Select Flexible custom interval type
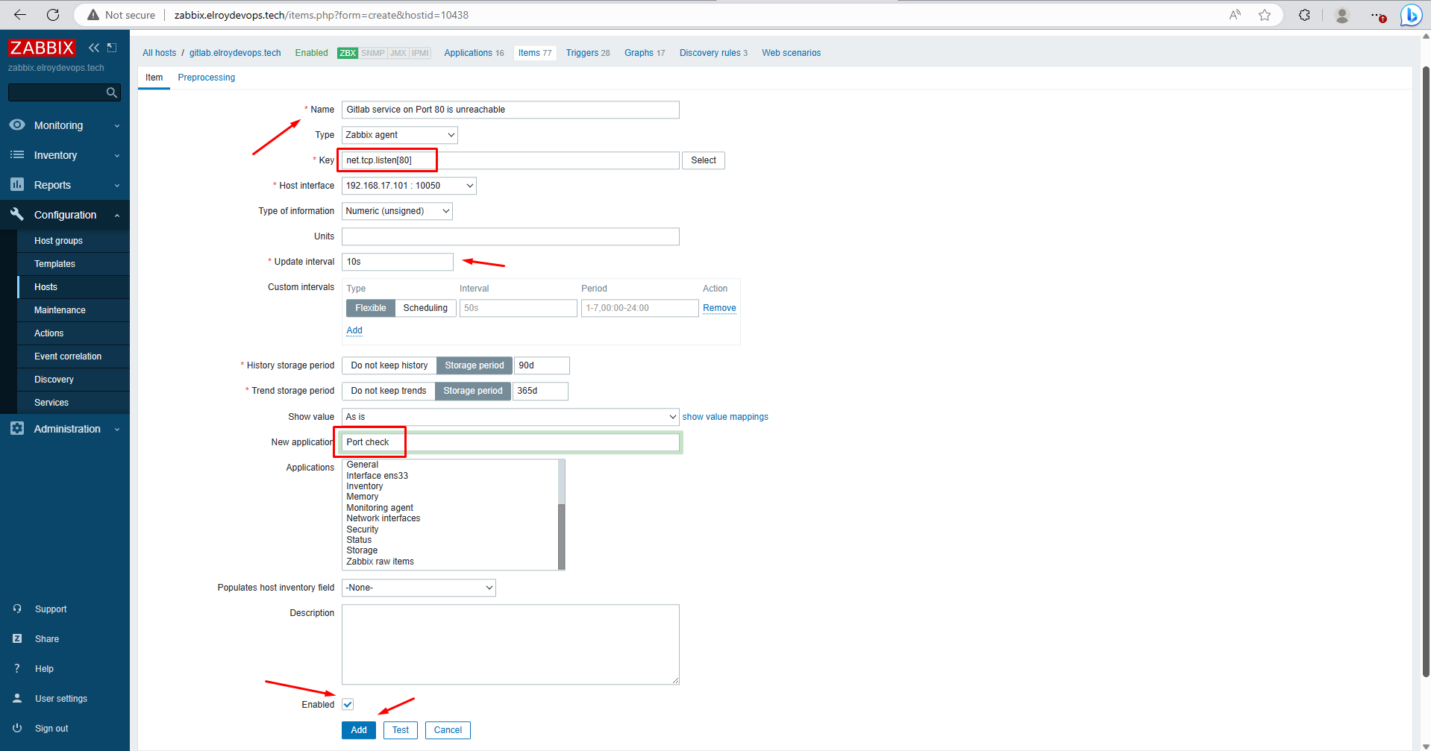1431x751 pixels. pyautogui.click(x=371, y=308)
